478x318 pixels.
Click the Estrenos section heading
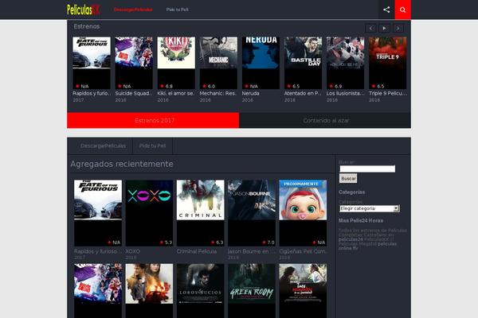click(x=87, y=26)
